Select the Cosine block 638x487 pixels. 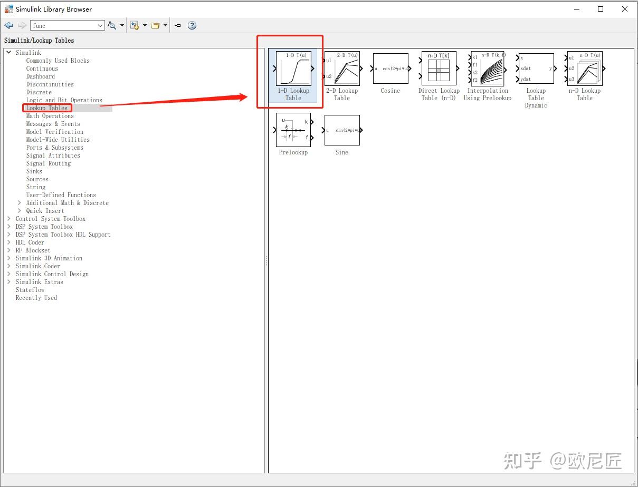[391, 69]
